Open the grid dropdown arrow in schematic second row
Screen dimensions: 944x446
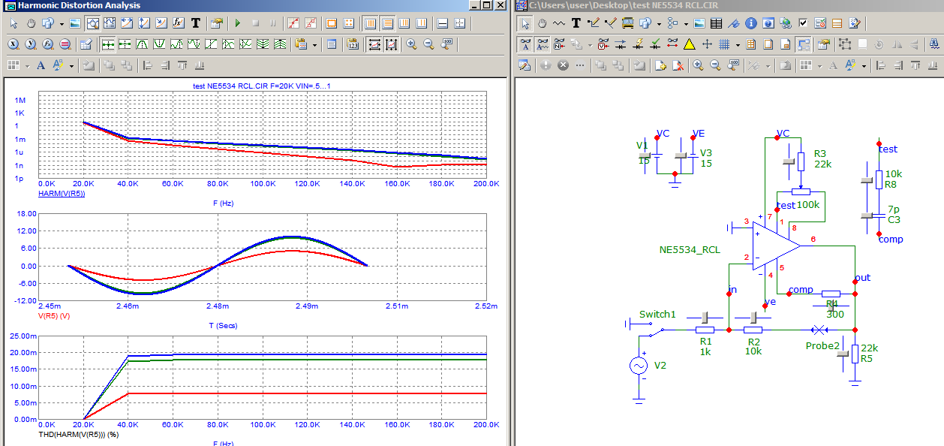pyautogui.click(x=738, y=44)
